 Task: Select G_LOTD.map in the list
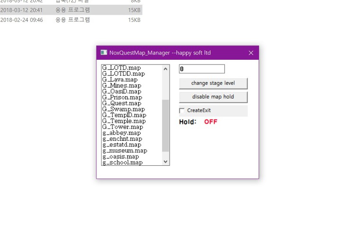pos(132,68)
